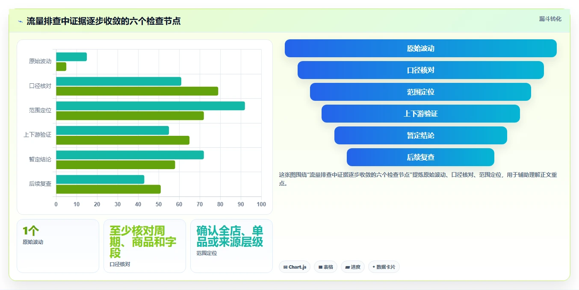
Task: Click the x-axis tick label 90
Action: pyautogui.click(x=241, y=205)
